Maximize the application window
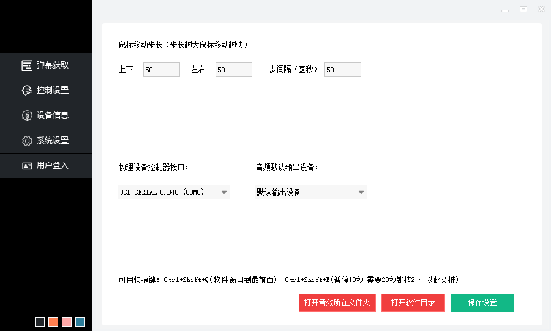Screen dimensions: 551x331 point(523,9)
